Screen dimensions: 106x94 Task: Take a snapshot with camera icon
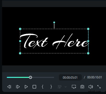(82, 87)
